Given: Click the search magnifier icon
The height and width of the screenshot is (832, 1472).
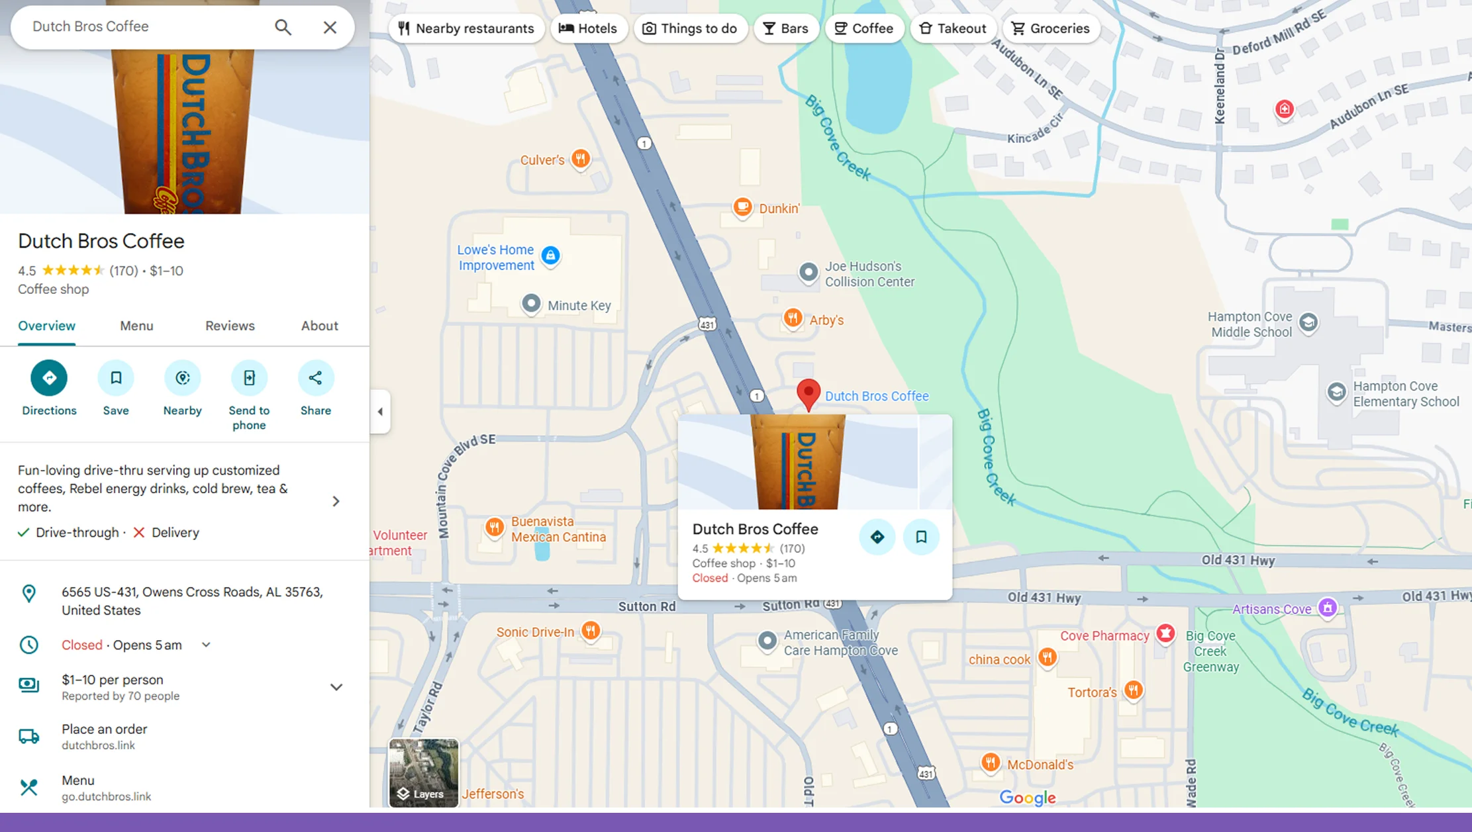Looking at the screenshot, I should (283, 27).
